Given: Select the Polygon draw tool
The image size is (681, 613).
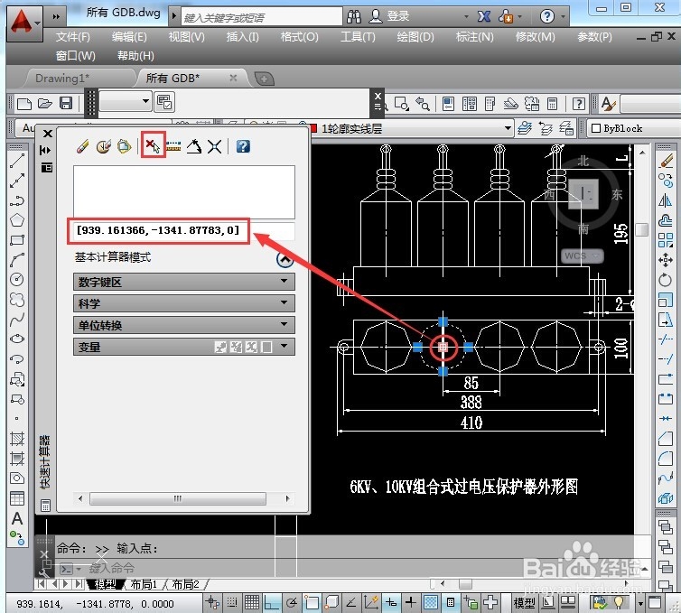Looking at the screenshot, I should [x=17, y=220].
